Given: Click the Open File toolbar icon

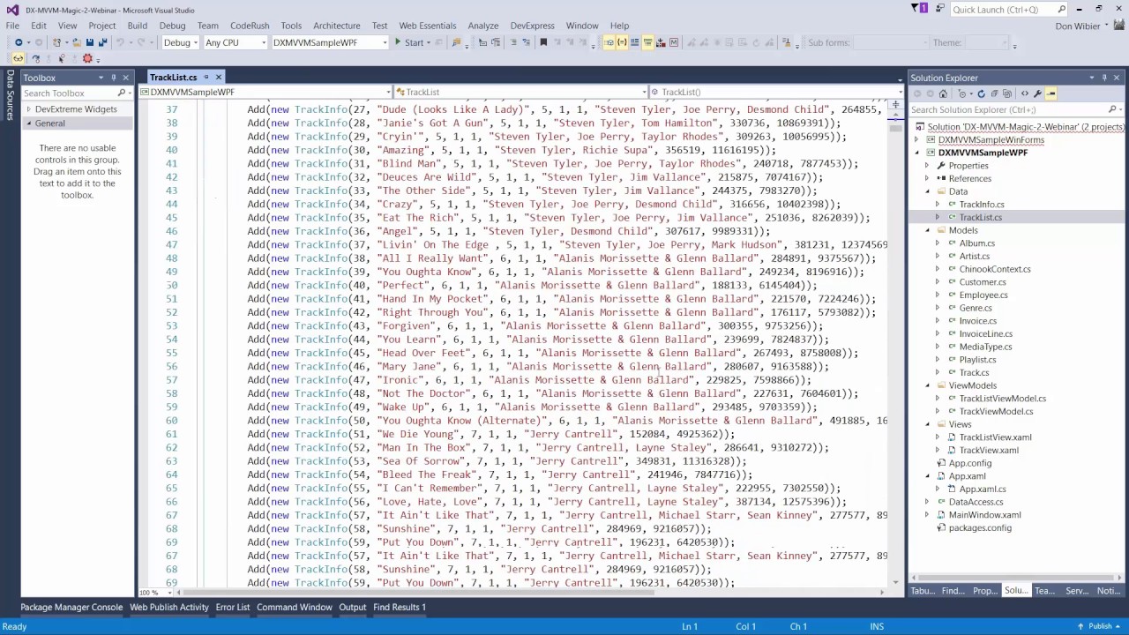Looking at the screenshot, I should [x=77, y=42].
